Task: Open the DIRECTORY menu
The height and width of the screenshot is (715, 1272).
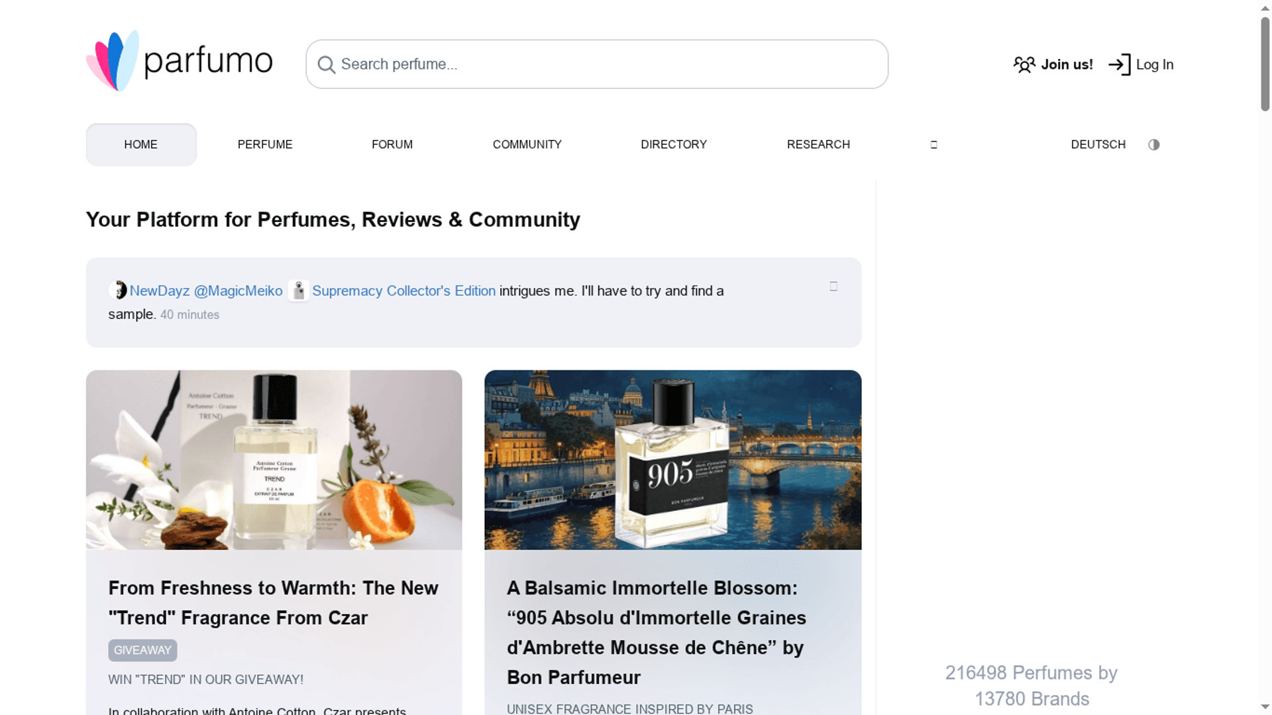Action: click(x=673, y=144)
